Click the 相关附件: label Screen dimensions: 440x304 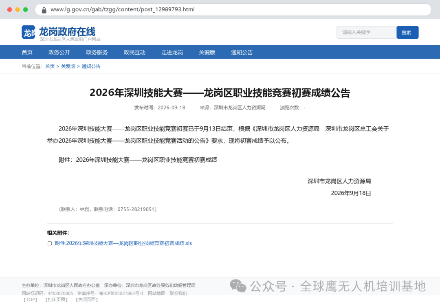click(58, 233)
